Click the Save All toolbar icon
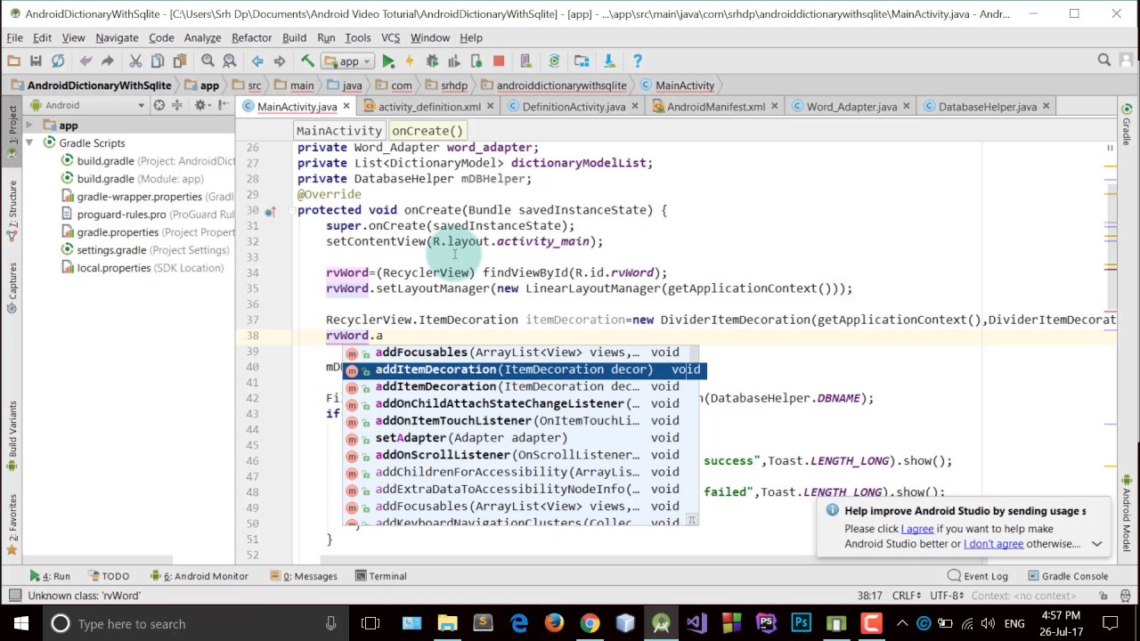This screenshot has width=1140, height=641. [x=36, y=61]
